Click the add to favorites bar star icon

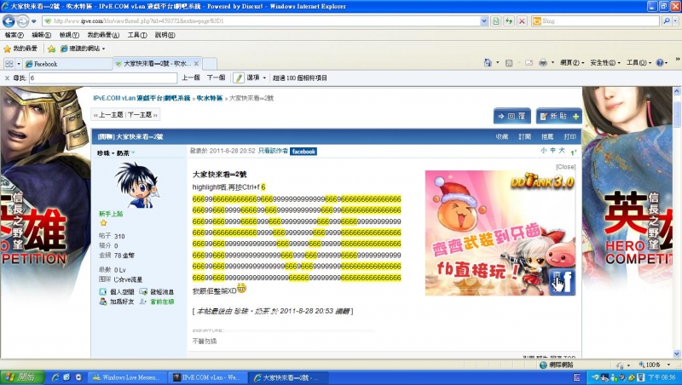click(x=52, y=49)
